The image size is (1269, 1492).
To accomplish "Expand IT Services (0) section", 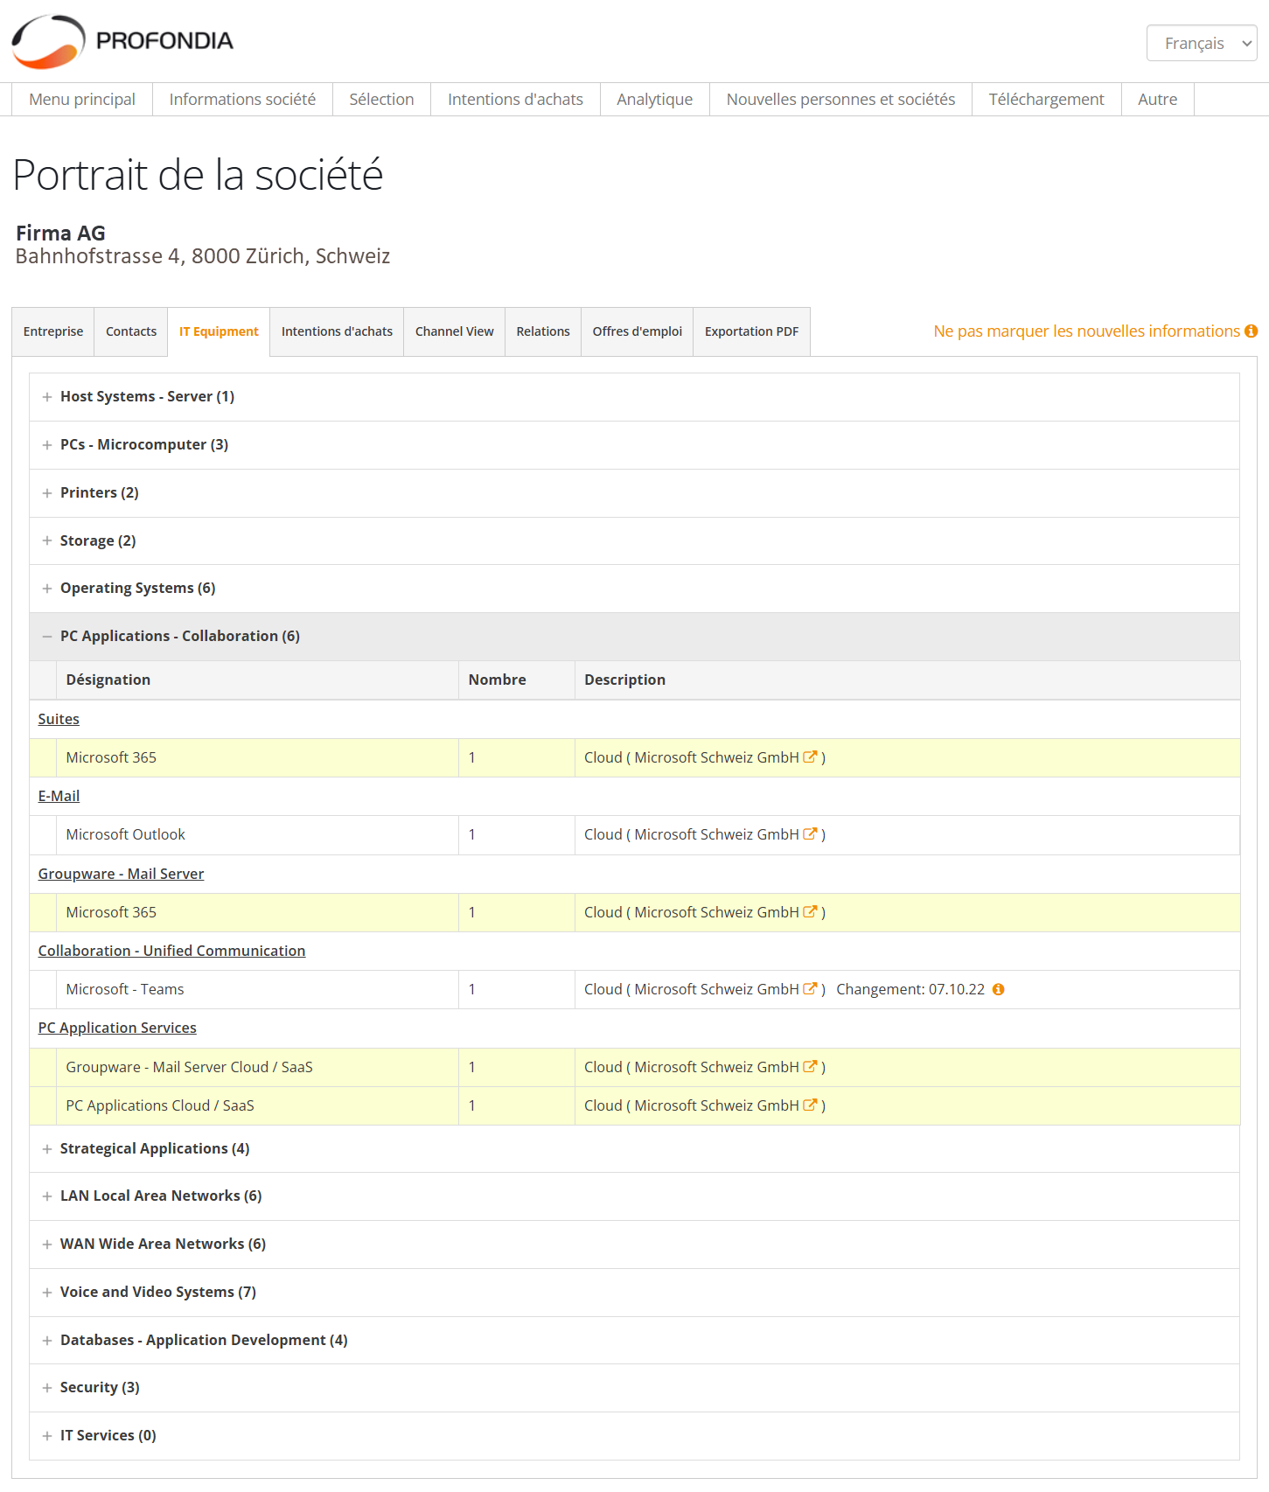I will (634, 1436).
